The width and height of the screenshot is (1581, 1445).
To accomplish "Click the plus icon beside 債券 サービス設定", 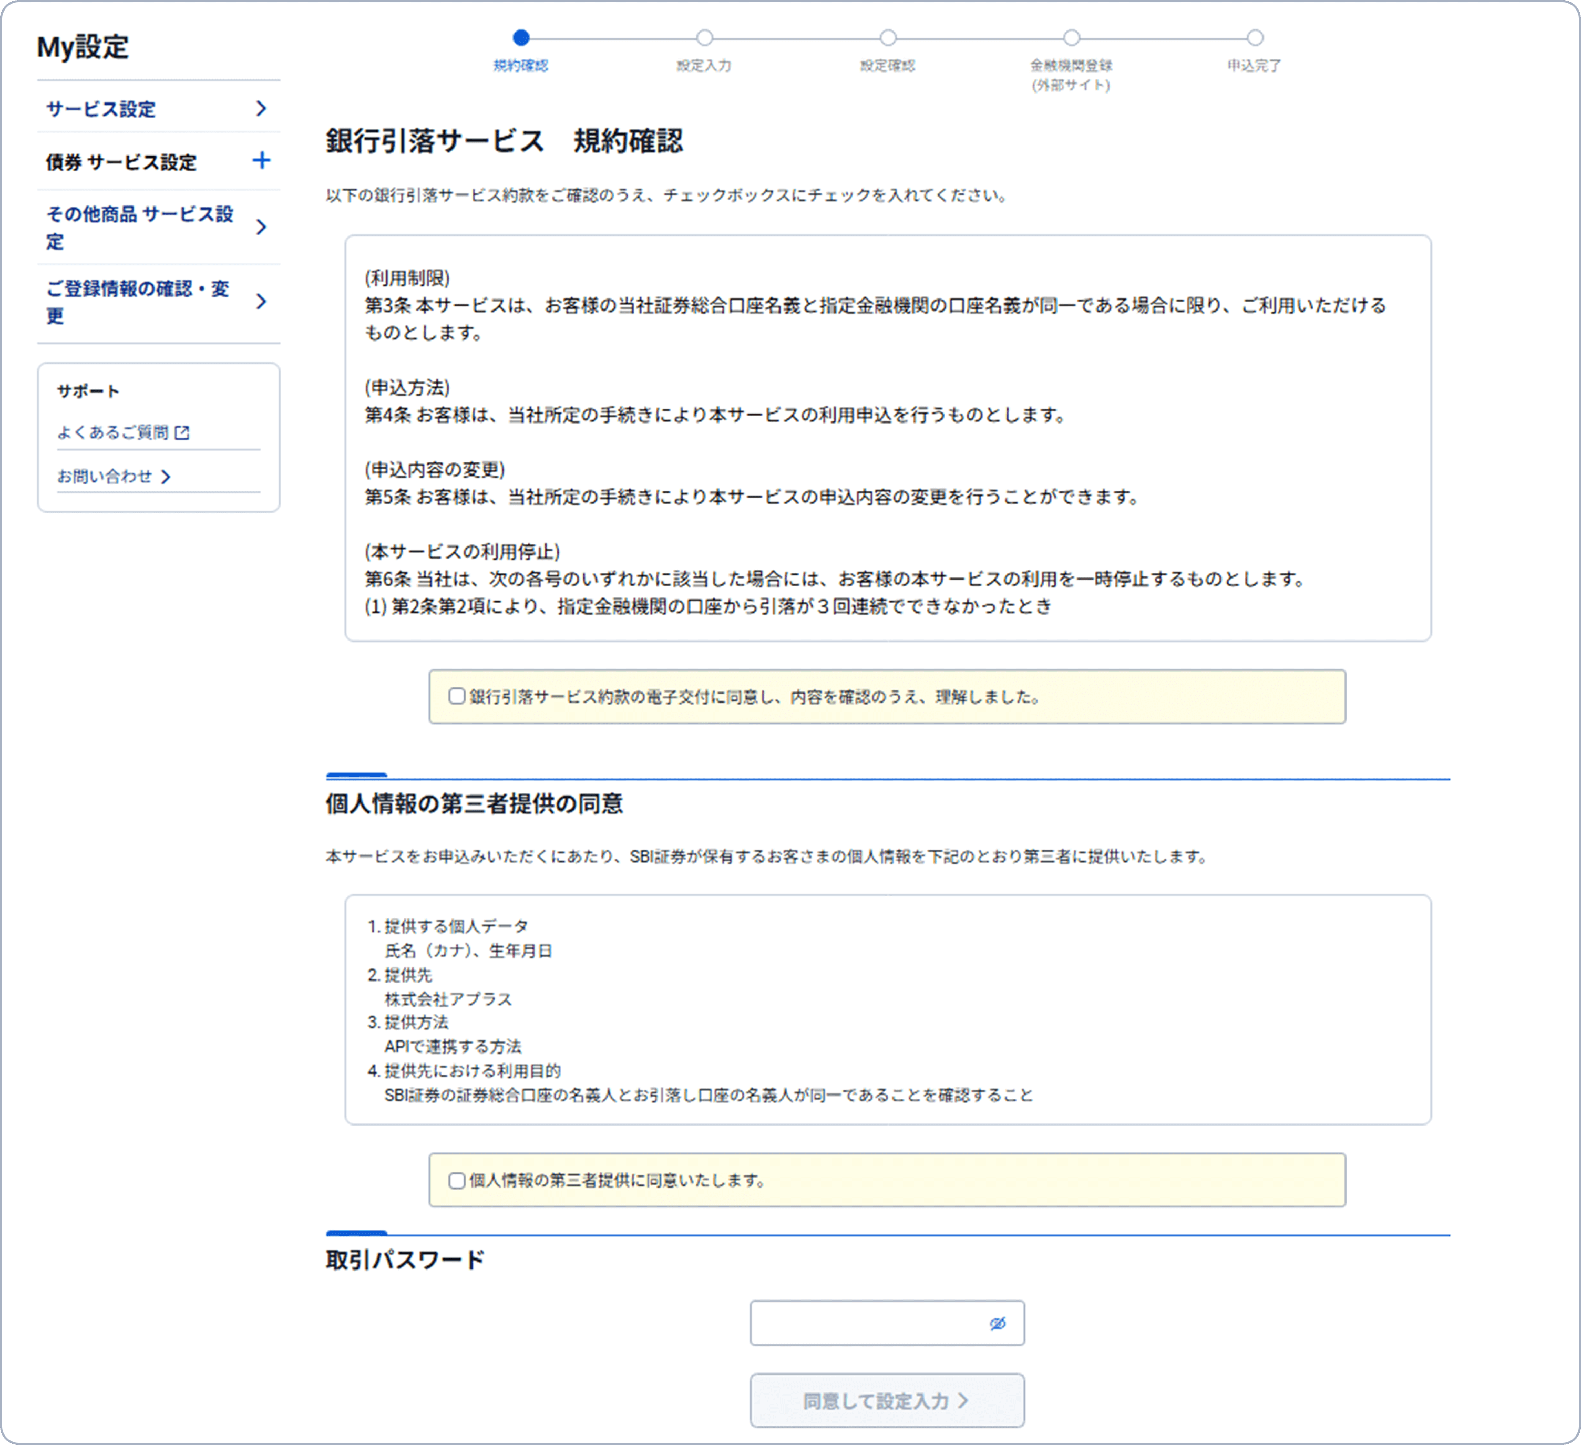I will pos(261,161).
